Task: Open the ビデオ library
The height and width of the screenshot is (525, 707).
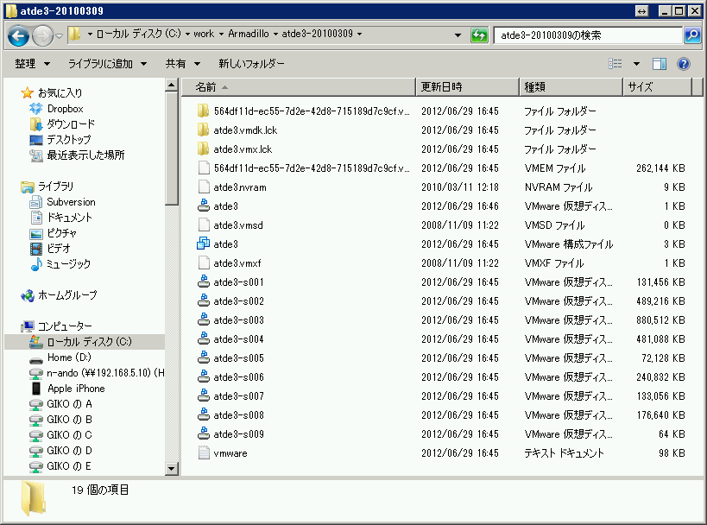Action: pos(50,249)
